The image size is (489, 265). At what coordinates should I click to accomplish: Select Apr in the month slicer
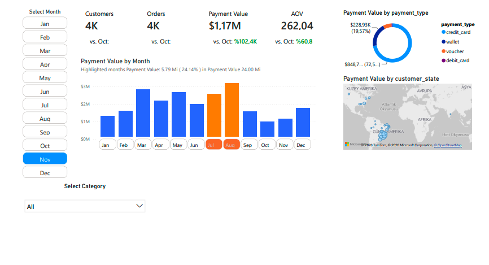pyautogui.click(x=45, y=64)
